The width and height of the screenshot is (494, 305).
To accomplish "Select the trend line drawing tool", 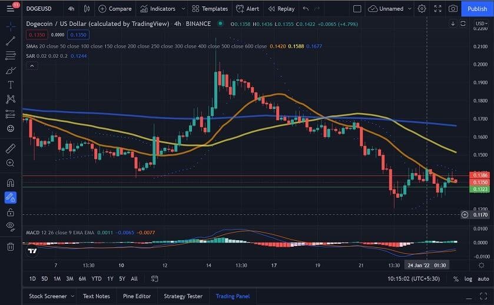I will click(x=11, y=41).
